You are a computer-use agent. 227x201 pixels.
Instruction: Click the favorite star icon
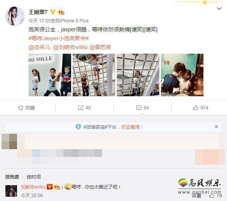click(20, 108)
